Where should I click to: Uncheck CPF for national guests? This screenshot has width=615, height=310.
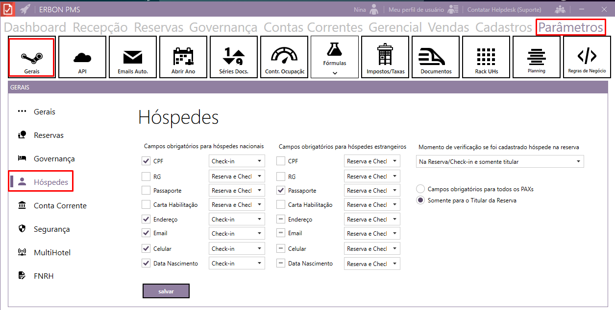[x=146, y=161]
